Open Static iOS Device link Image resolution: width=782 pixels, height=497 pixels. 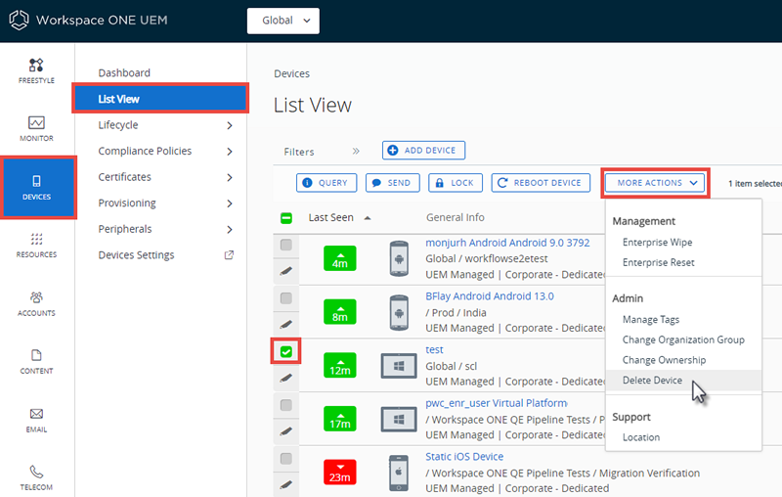[x=464, y=457]
